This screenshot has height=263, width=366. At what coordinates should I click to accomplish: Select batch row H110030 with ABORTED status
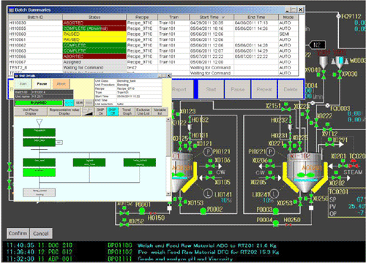[153, 23]
